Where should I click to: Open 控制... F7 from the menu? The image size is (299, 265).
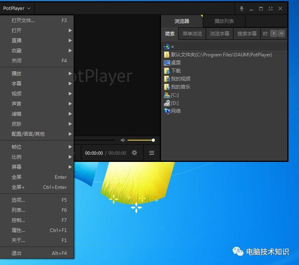pos(37,220)
